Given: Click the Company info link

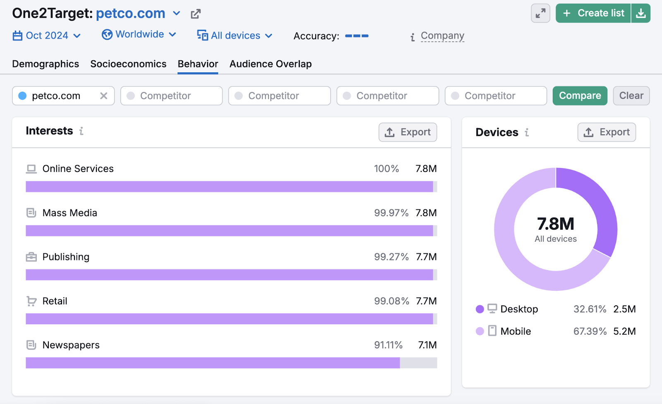Looking at the screenshot, I should [442, 36].
